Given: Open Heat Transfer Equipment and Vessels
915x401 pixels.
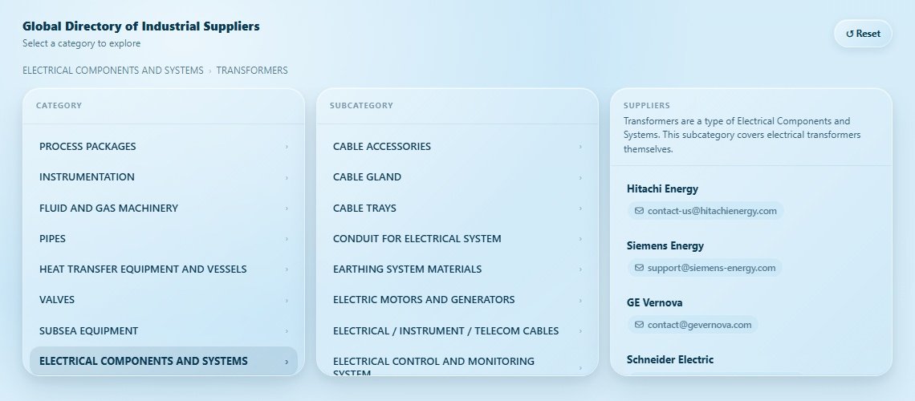Looking at the screenshot, I should [x=143, y=269].
